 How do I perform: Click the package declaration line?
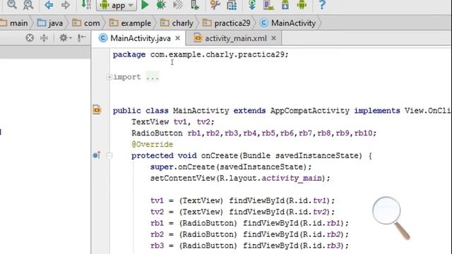coord(201,54)
